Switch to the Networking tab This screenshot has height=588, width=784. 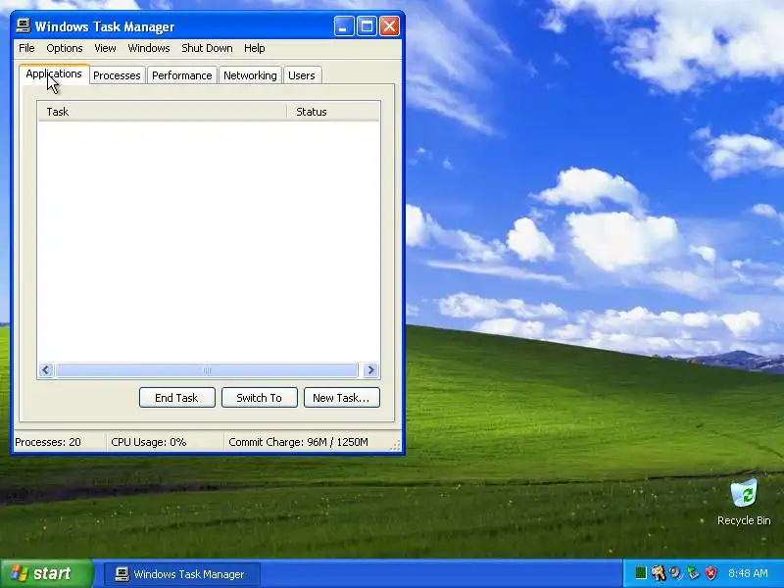pyautogui.click(x=250, y=75)
